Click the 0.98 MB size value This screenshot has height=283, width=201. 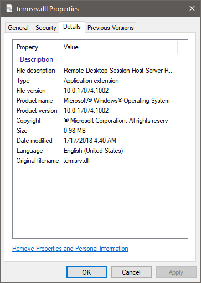[x=75, y=131]
